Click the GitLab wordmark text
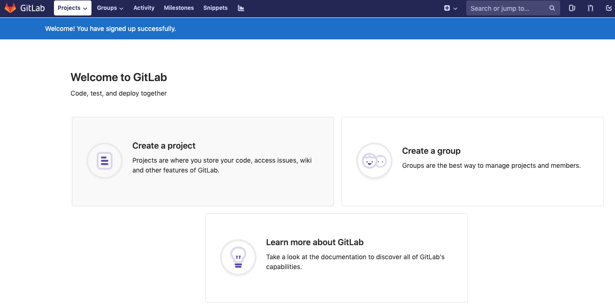Viewport: 615px width, 308px height. coord(32,8)
